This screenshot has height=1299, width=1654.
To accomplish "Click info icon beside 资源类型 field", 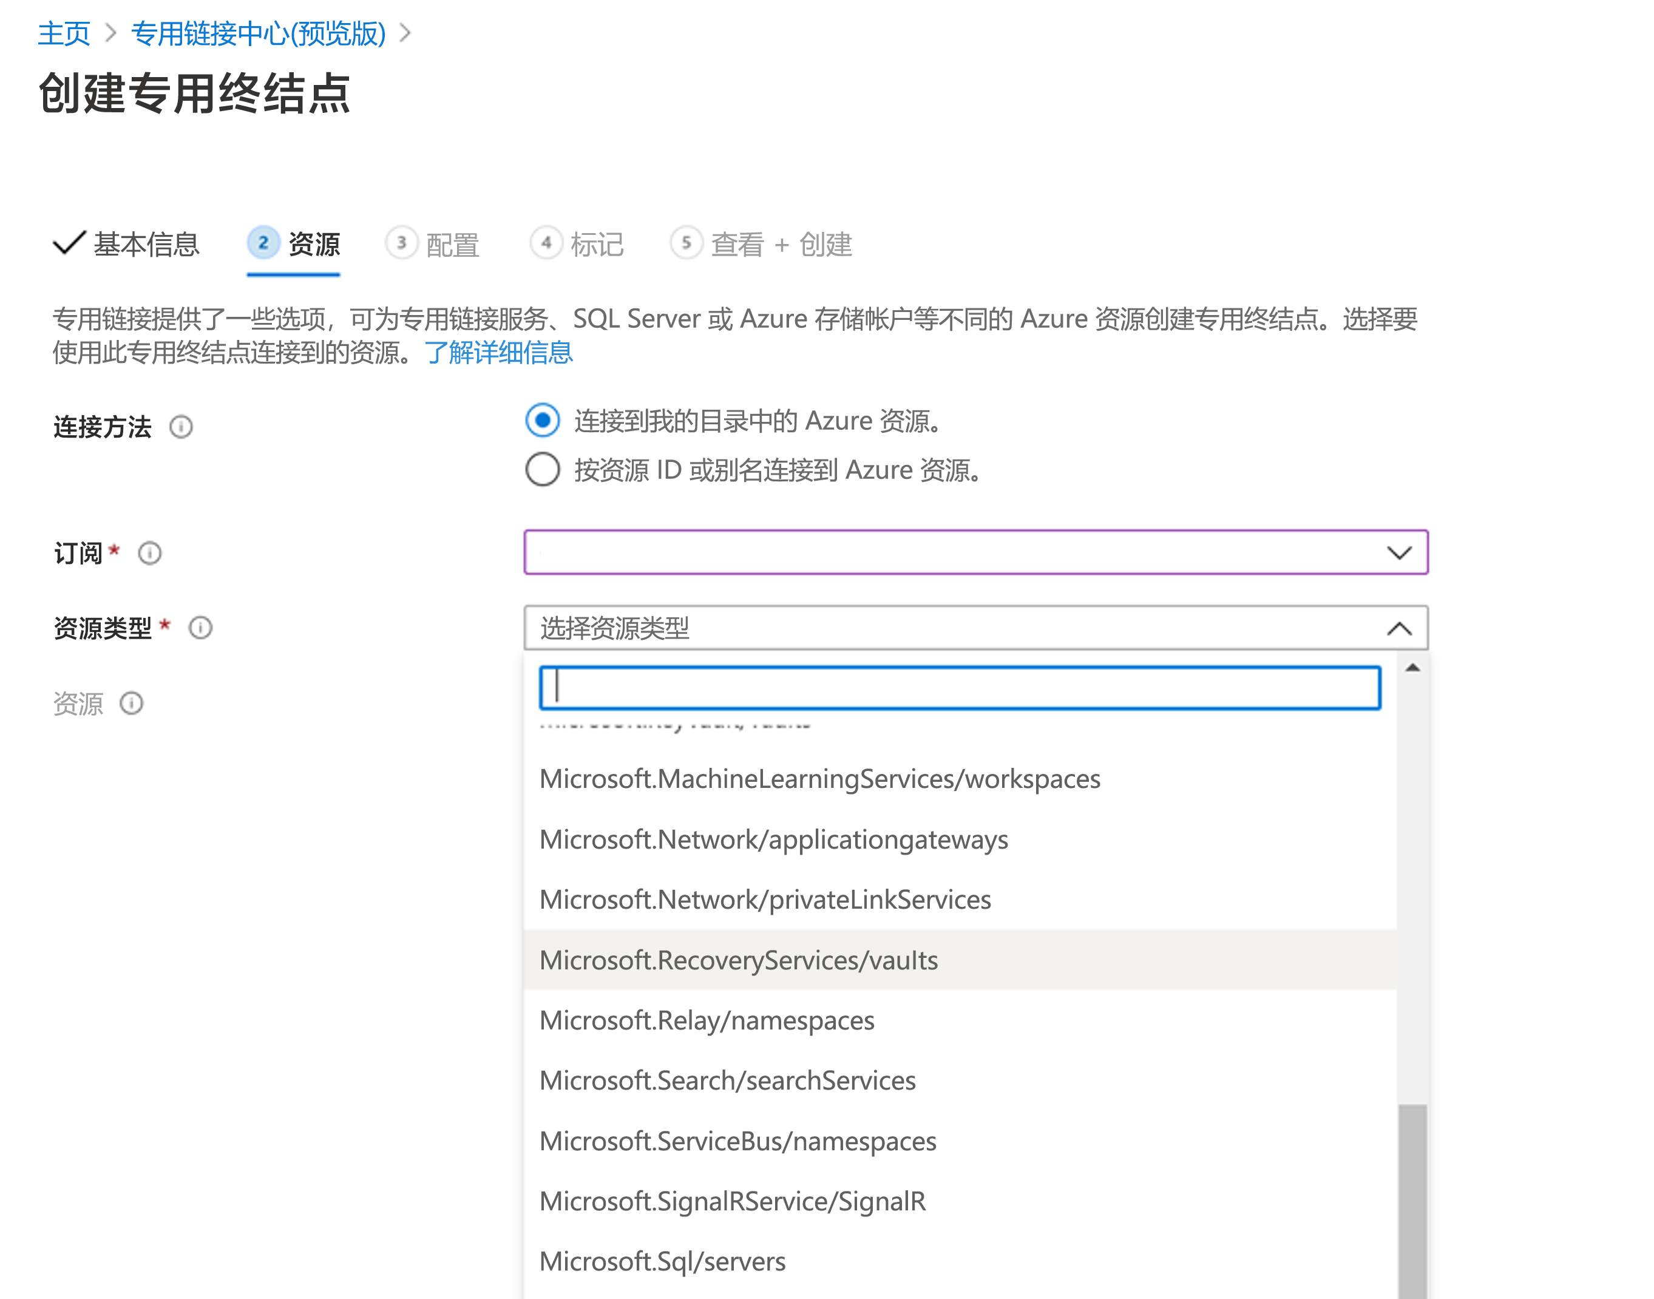I will point(199,628).
